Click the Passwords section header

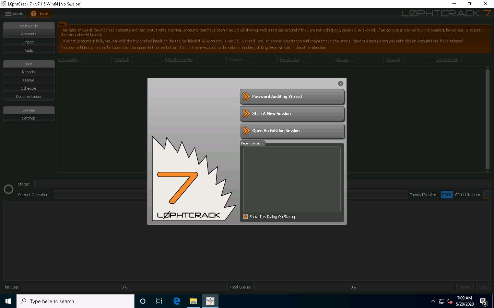29,26
